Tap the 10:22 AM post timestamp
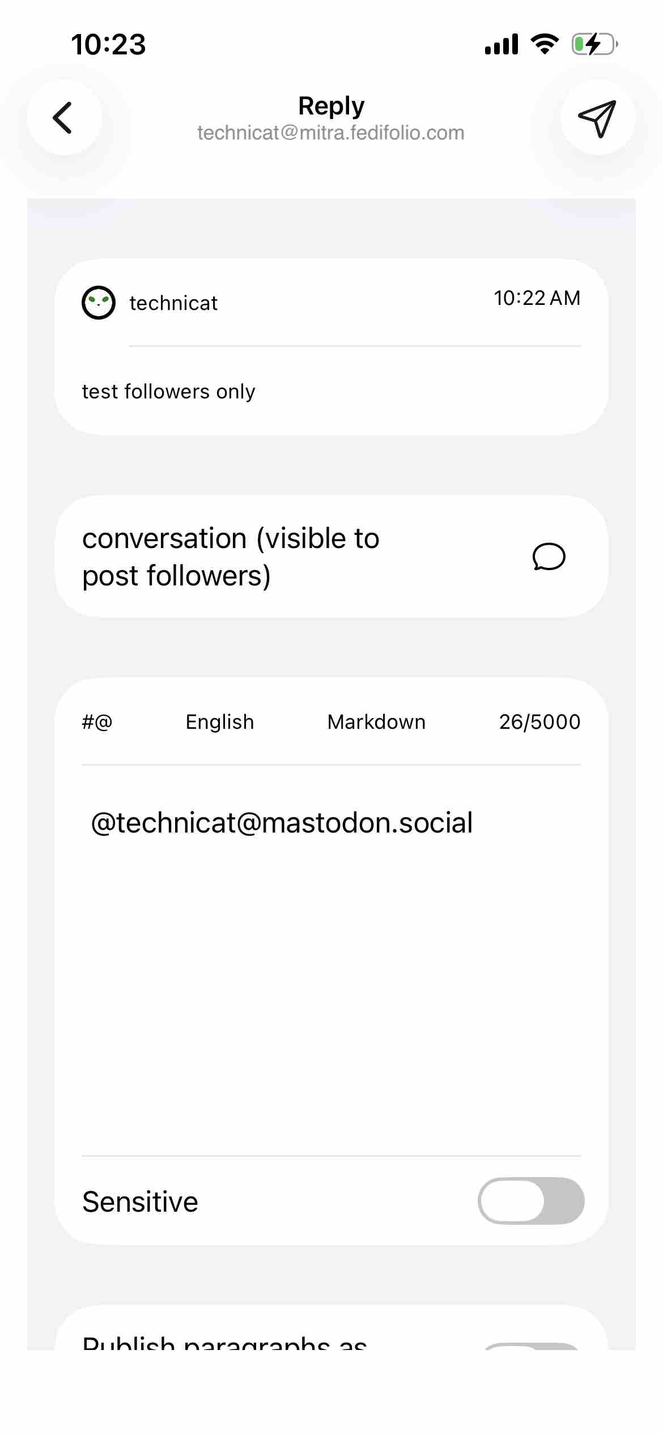 (537, 298)
